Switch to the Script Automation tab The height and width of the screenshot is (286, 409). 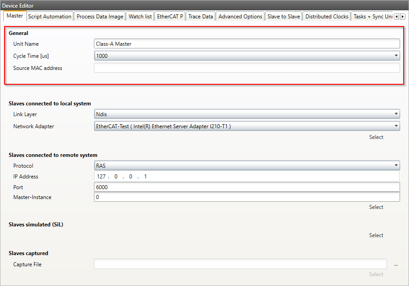click(50, 17)
